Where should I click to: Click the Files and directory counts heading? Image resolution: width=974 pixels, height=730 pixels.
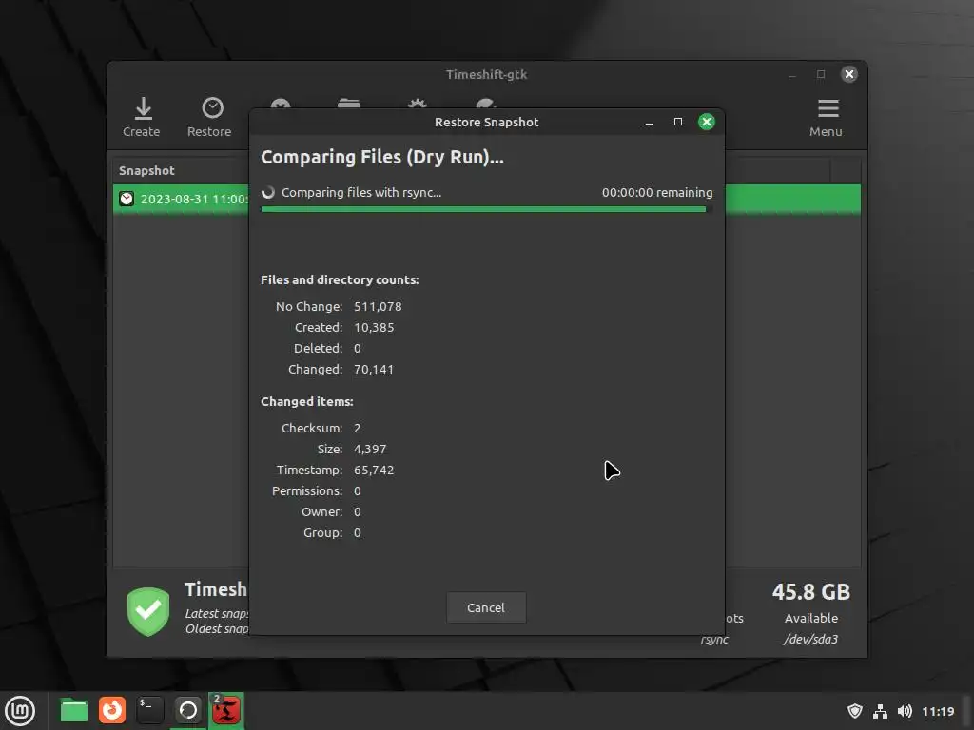(340, 280)
